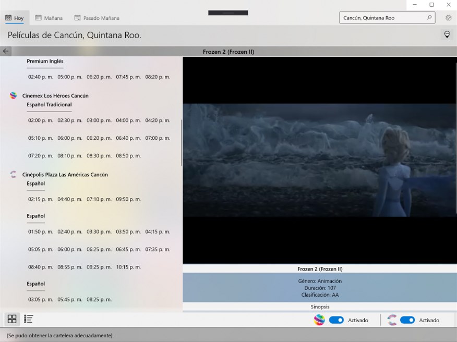Choose Cinemex 02:00 p. m. showtime
This screenshot has height=342, width=457.
pos(41,120)
